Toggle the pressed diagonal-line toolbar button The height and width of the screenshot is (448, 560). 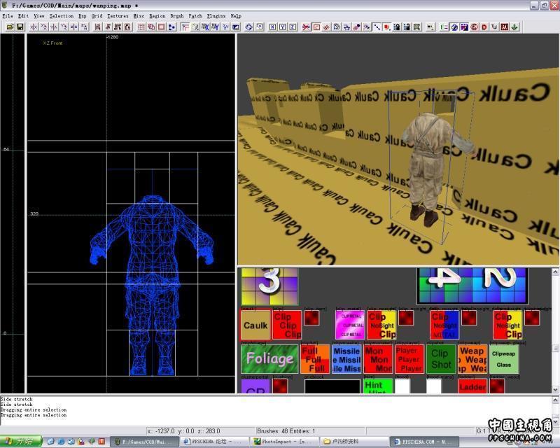pyautogui.click(x=377, y=27)
